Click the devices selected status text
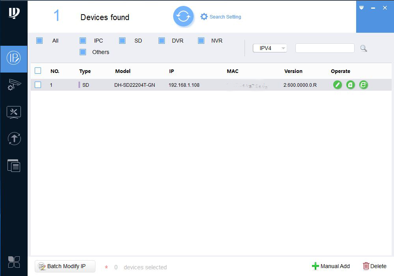The height and width of the screenshot is (276, 394). pyautogui.click(x=145, y=267)
